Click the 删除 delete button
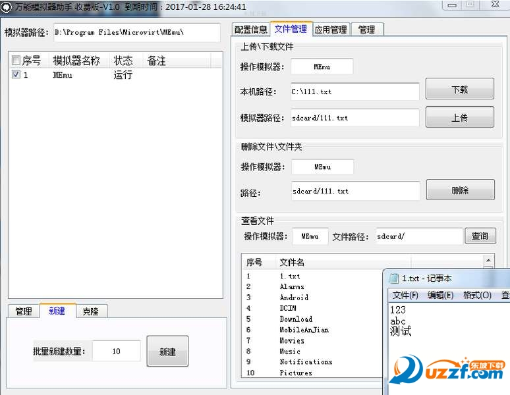 click(x=460, y=190)
